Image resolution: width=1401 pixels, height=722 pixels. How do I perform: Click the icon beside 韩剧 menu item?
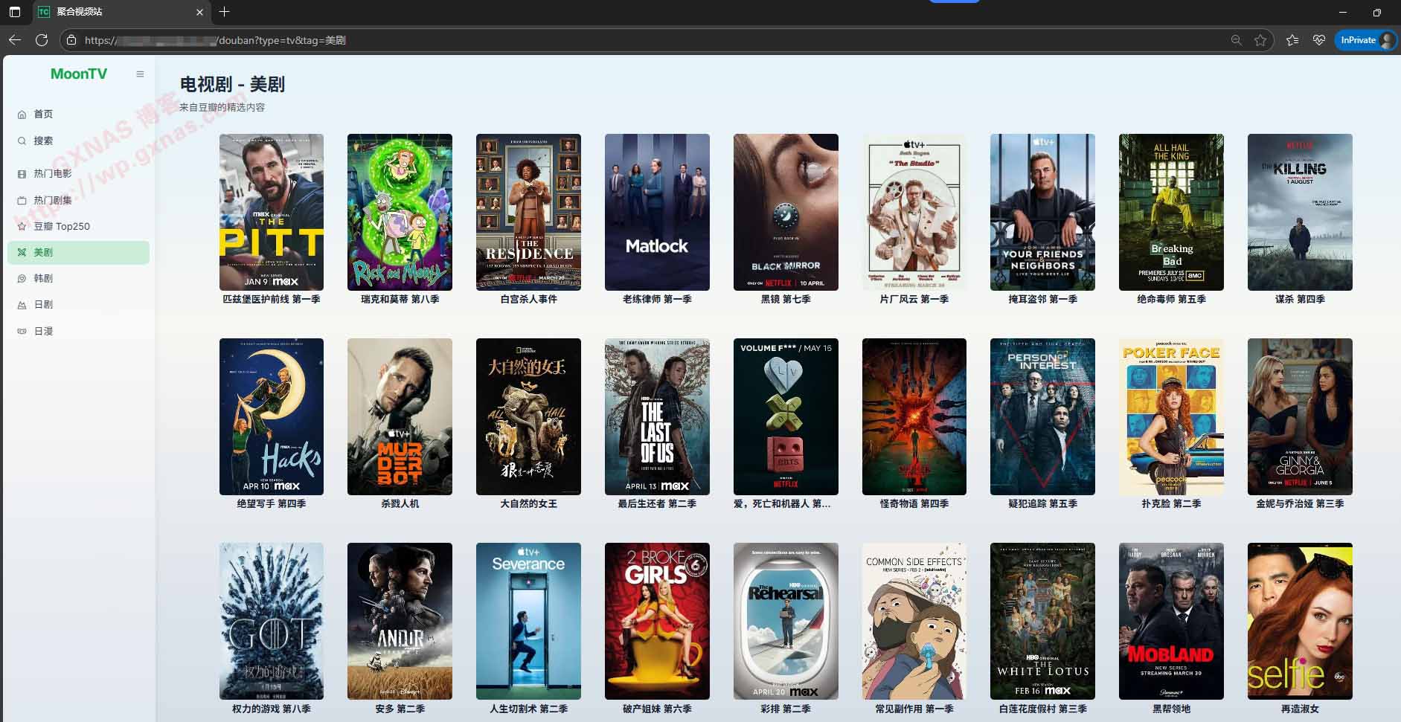click(x=22, y=279)
